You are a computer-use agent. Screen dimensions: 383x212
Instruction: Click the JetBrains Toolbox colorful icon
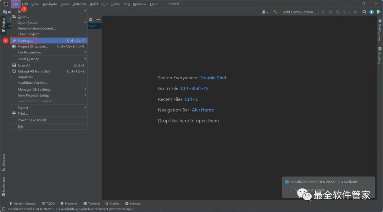point(379,12)
